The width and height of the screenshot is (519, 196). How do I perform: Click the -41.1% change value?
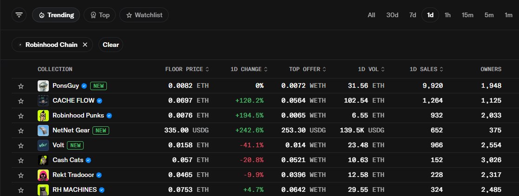(x=251, y=145)
